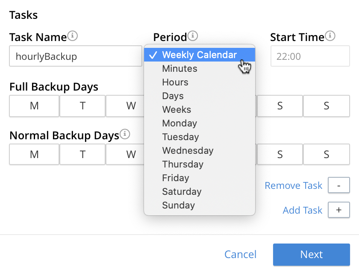
Task: Click the Normal Backup Days info icon
Action: 125,134
